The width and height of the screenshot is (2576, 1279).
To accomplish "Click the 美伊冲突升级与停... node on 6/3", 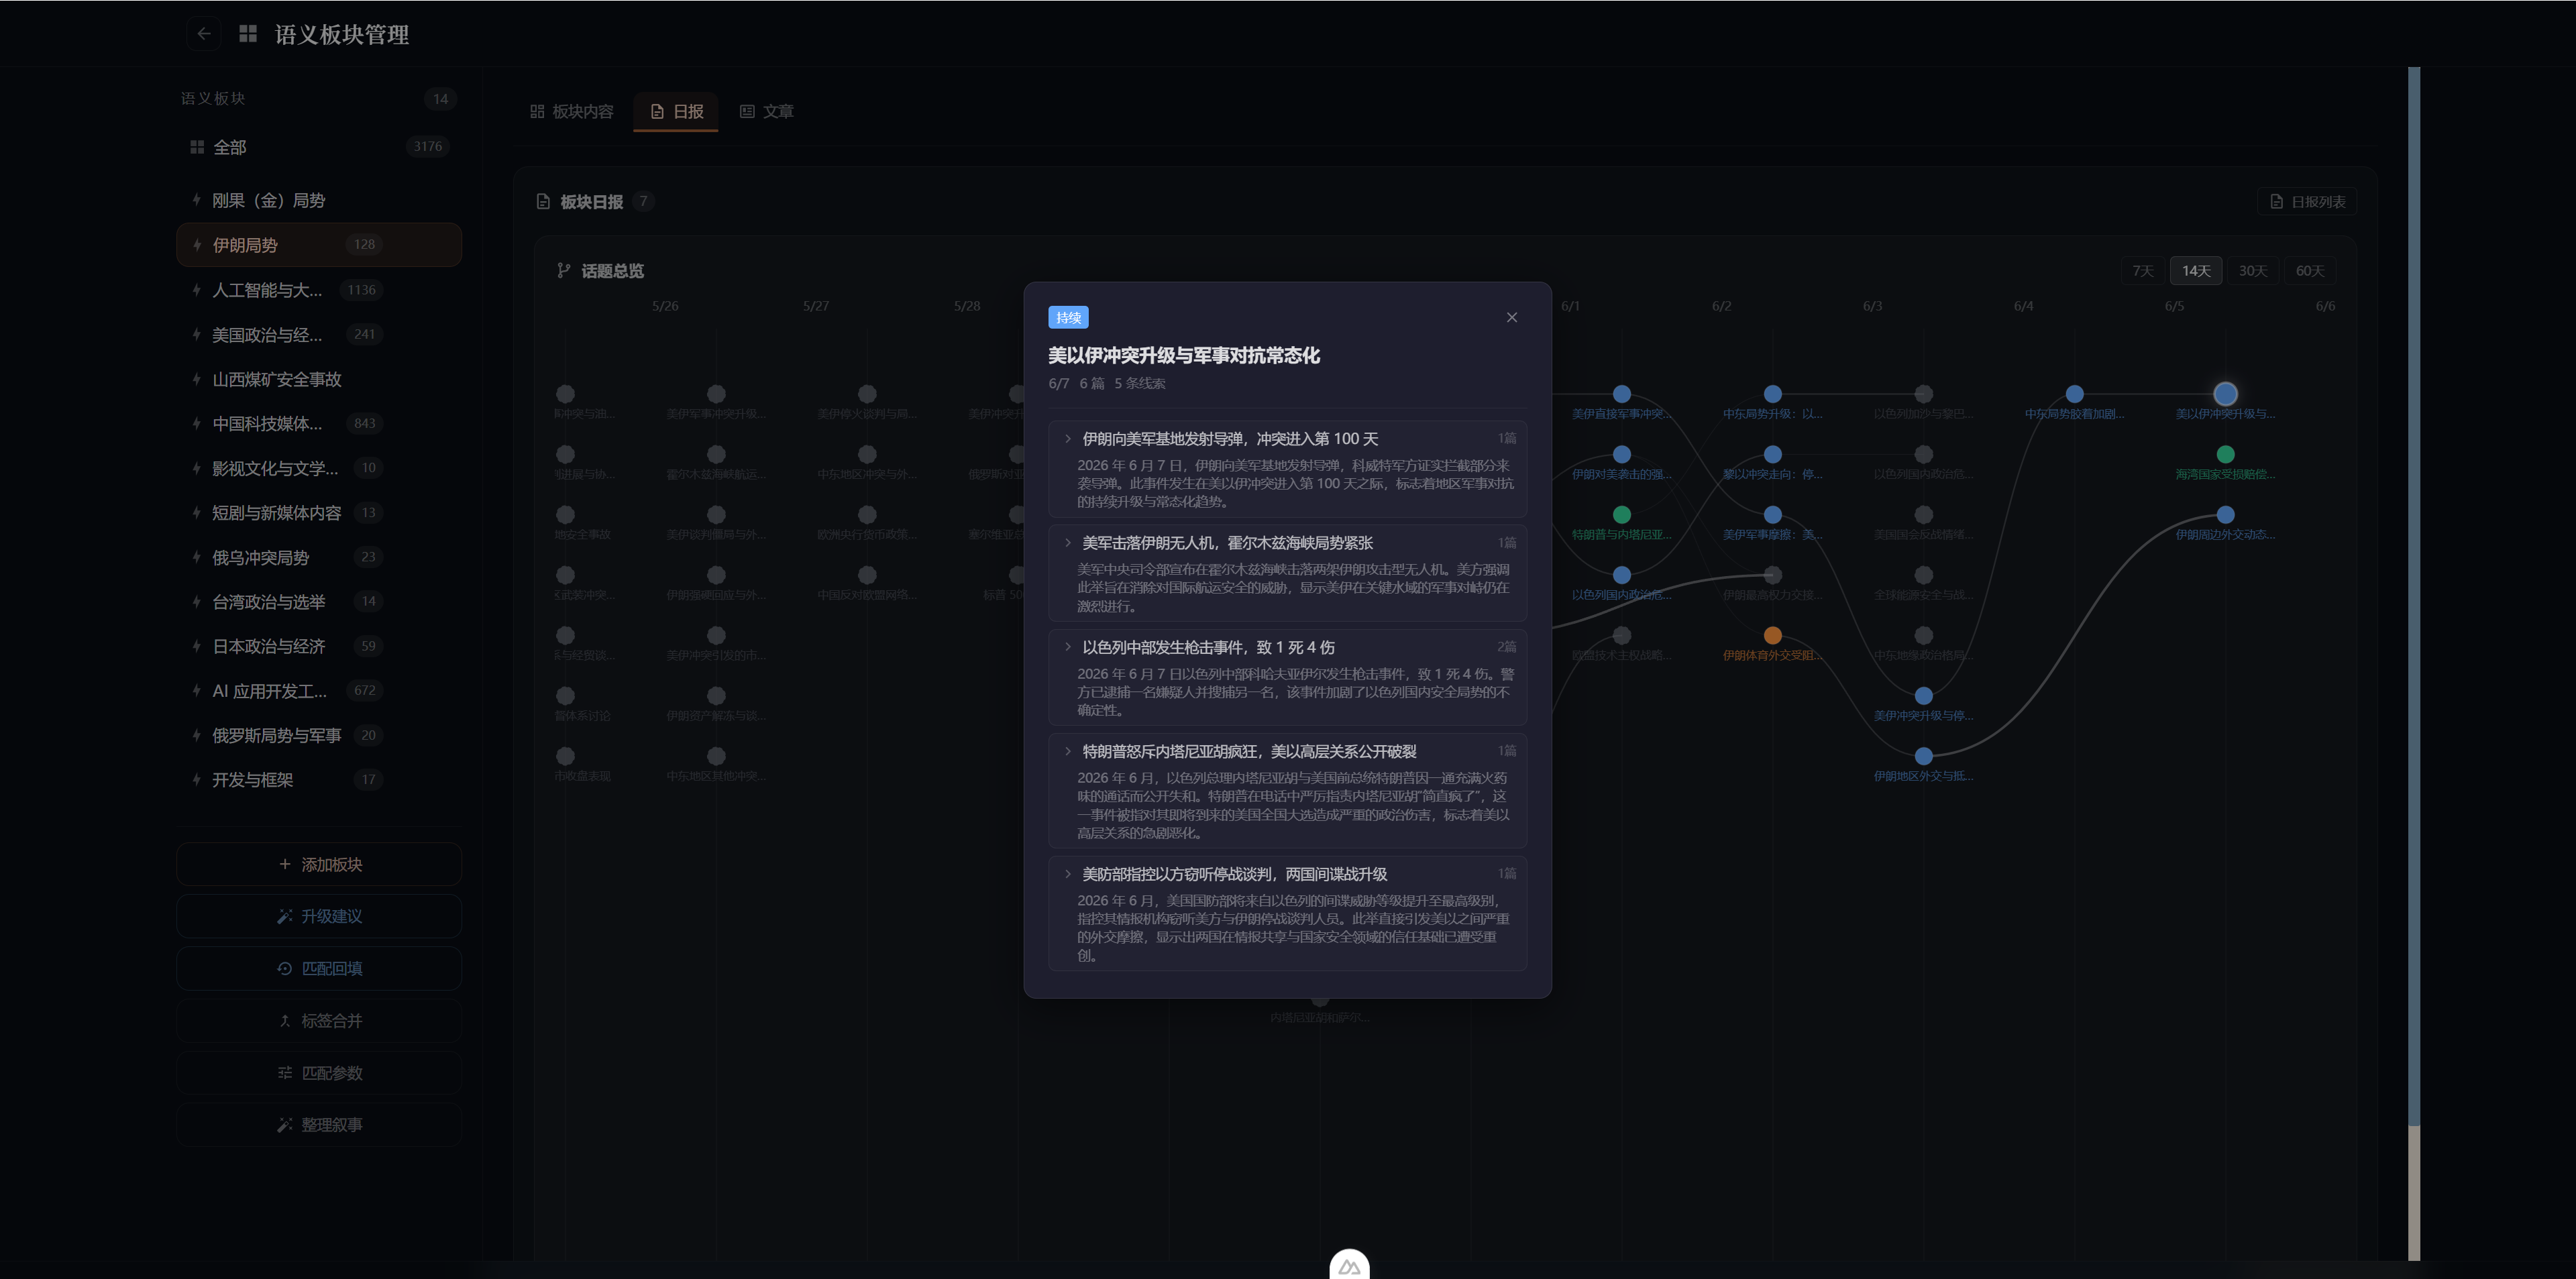I will click(1923, 695).
